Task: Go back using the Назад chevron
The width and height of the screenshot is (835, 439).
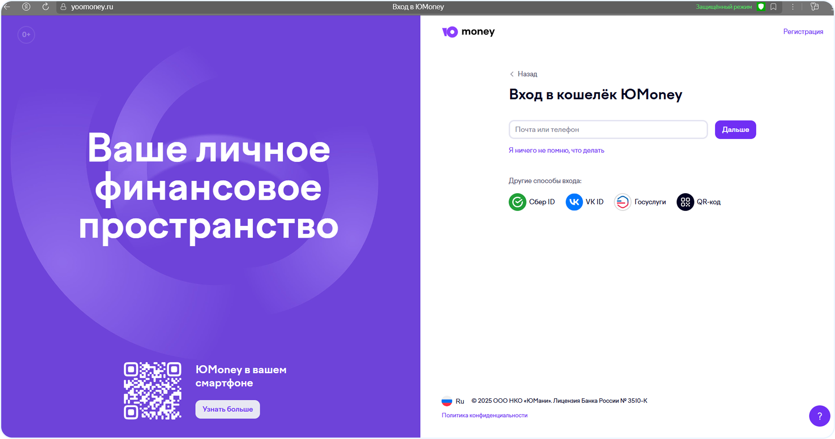Action: (x=512, y=74)
